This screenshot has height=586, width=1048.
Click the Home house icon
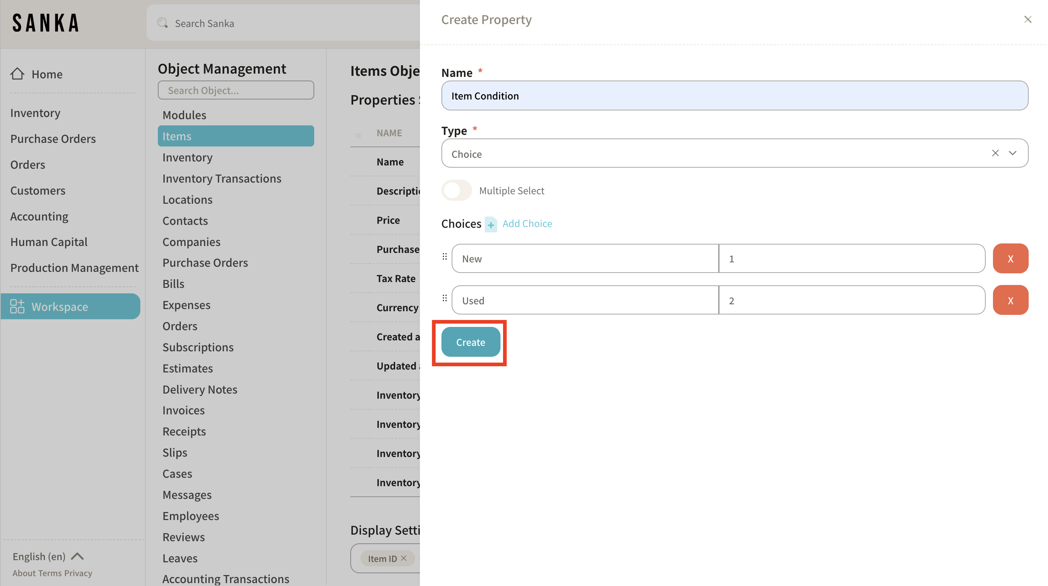[x=17, y=74]
